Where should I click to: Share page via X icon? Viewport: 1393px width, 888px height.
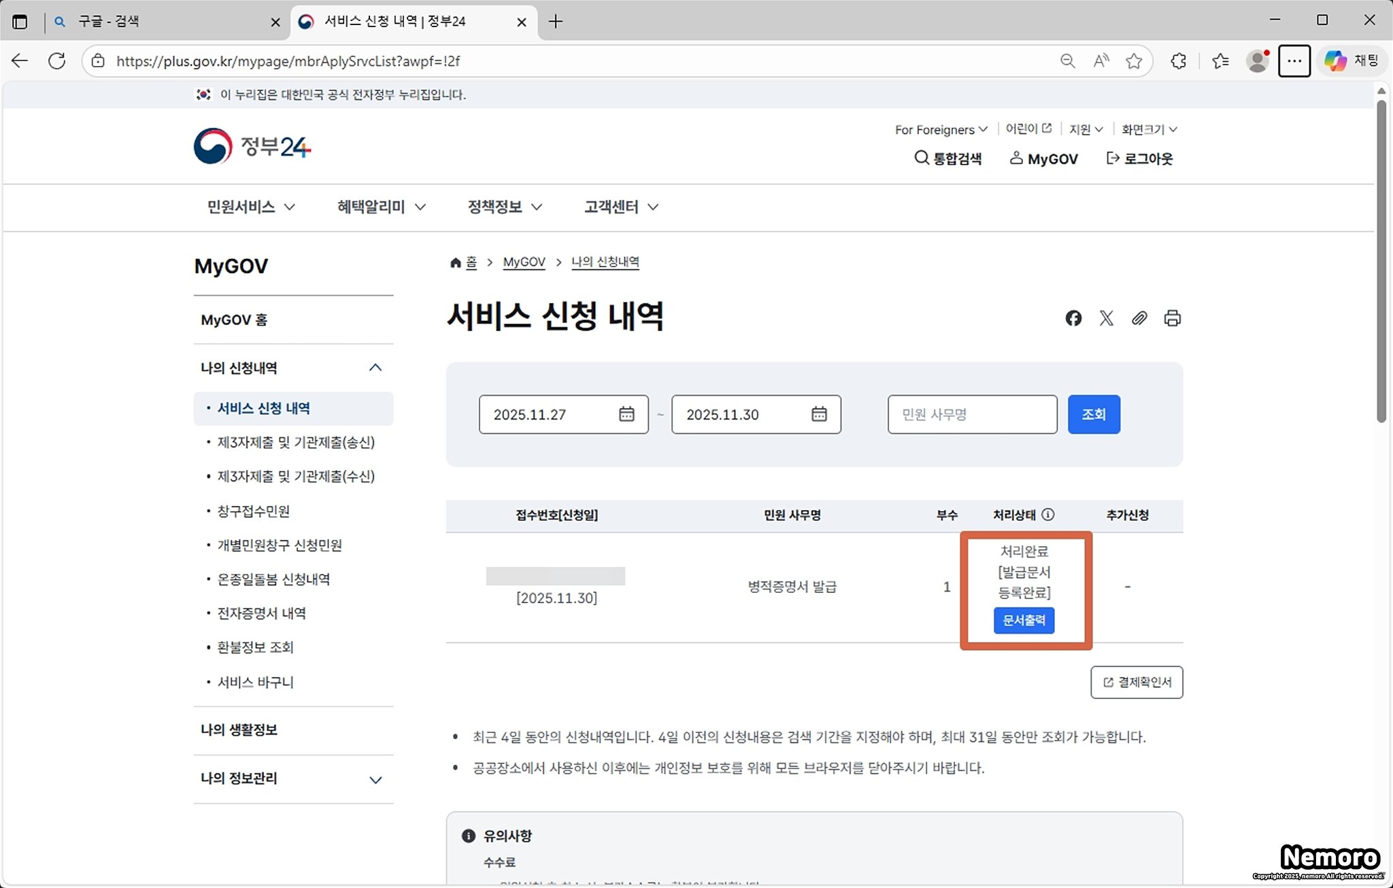(x=1107, y=318)
